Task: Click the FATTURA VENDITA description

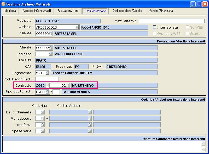Action: tap(109, 92)
